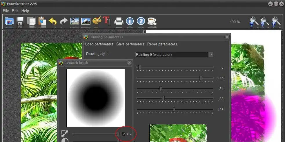Click the brush size arrows icon
The width and height of the screenshot is (285, 142).
65,134
